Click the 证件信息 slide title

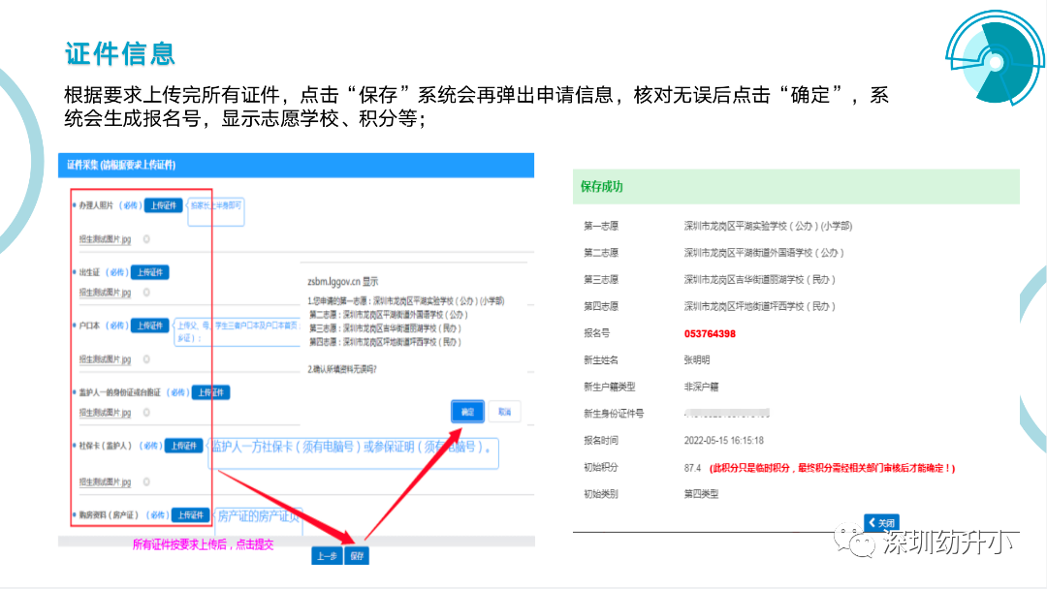point(120,53)
